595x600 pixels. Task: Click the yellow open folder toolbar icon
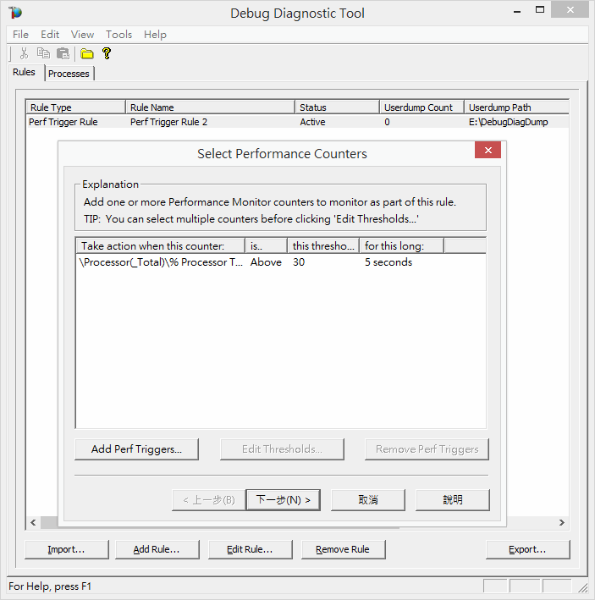[86, 54]
